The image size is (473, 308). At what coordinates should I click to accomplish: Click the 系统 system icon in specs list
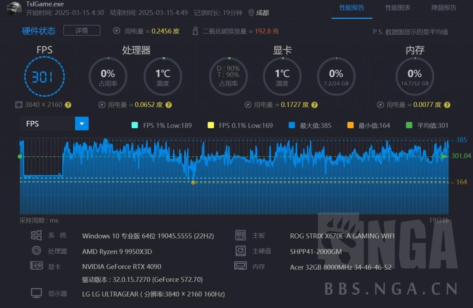(37, 235)
